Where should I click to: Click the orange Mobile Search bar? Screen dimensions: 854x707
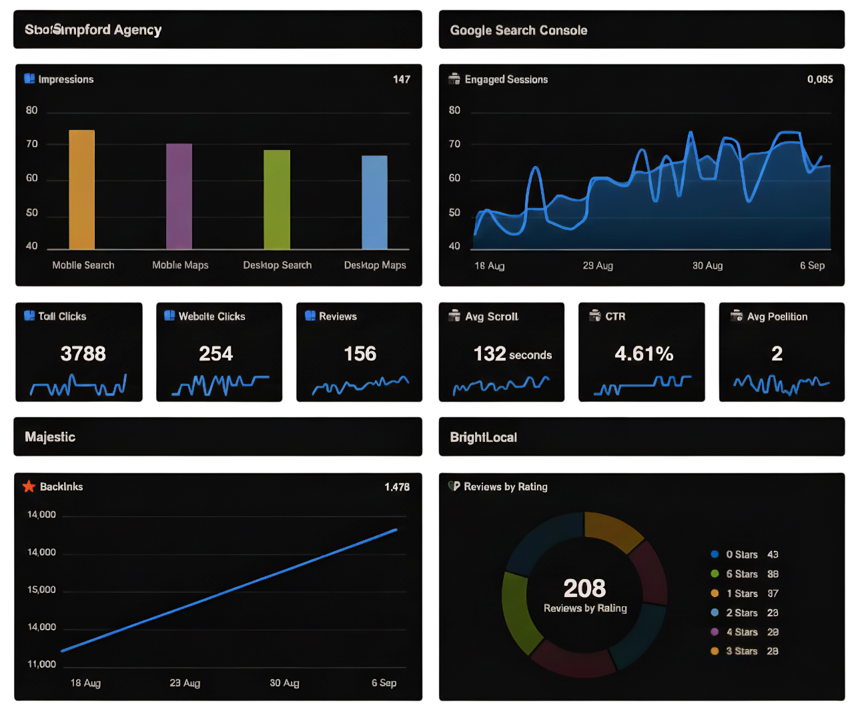tap(81, 190)
